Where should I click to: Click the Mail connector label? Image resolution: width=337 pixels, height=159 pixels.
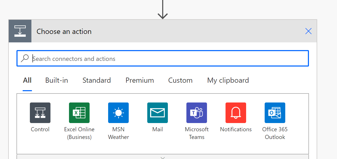click(158, 129)
